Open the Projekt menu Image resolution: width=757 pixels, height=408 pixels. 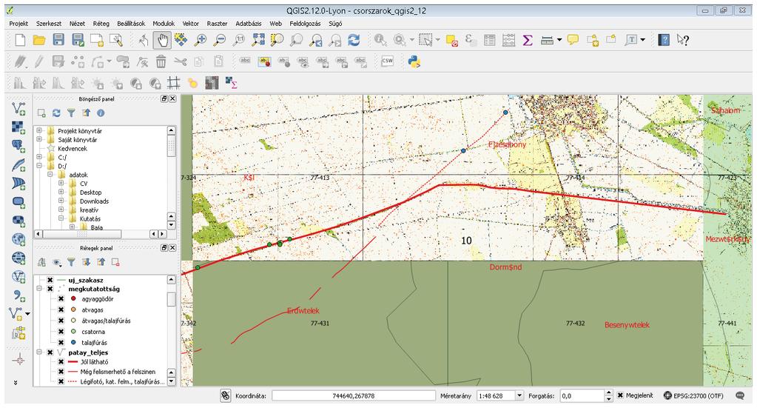(x=18, y=23)
